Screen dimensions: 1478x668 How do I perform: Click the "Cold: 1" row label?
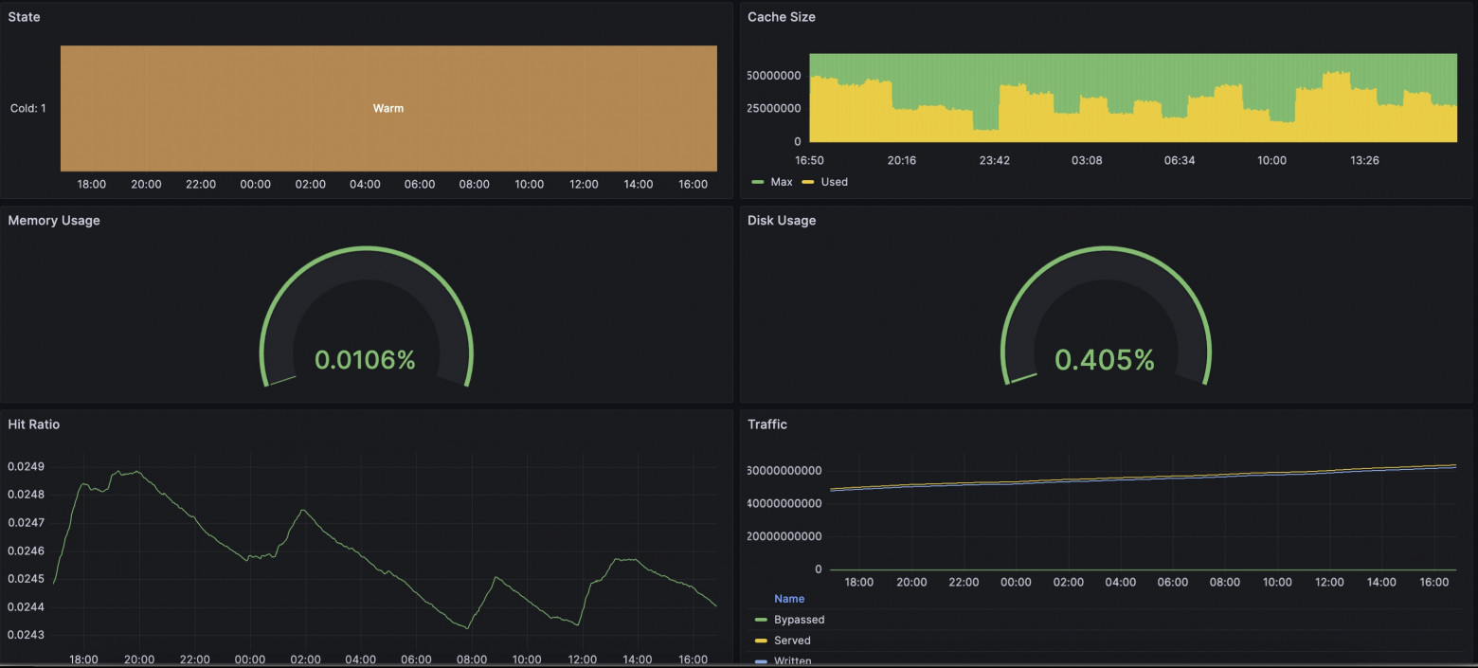[x=28, y=109]
